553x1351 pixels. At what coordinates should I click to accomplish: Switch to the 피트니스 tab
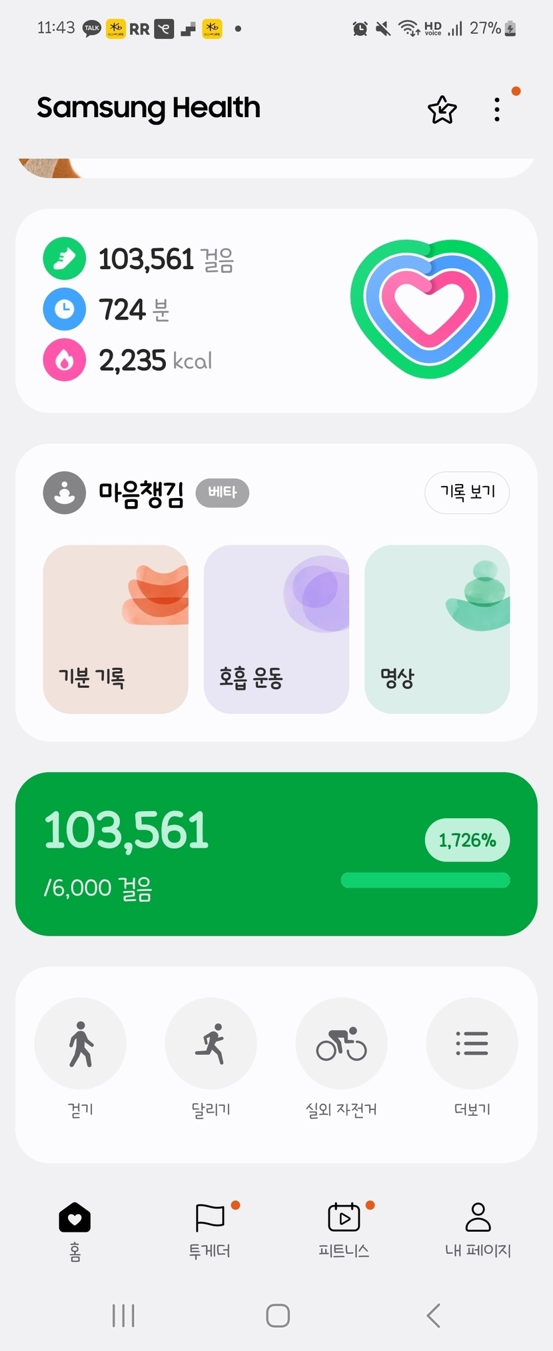pyautogui.click(x=344, y=1230)
